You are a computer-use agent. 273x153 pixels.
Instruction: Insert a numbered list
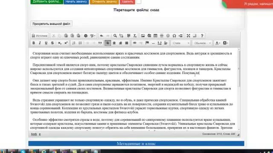pyautogui.click(x=74, y=43)
